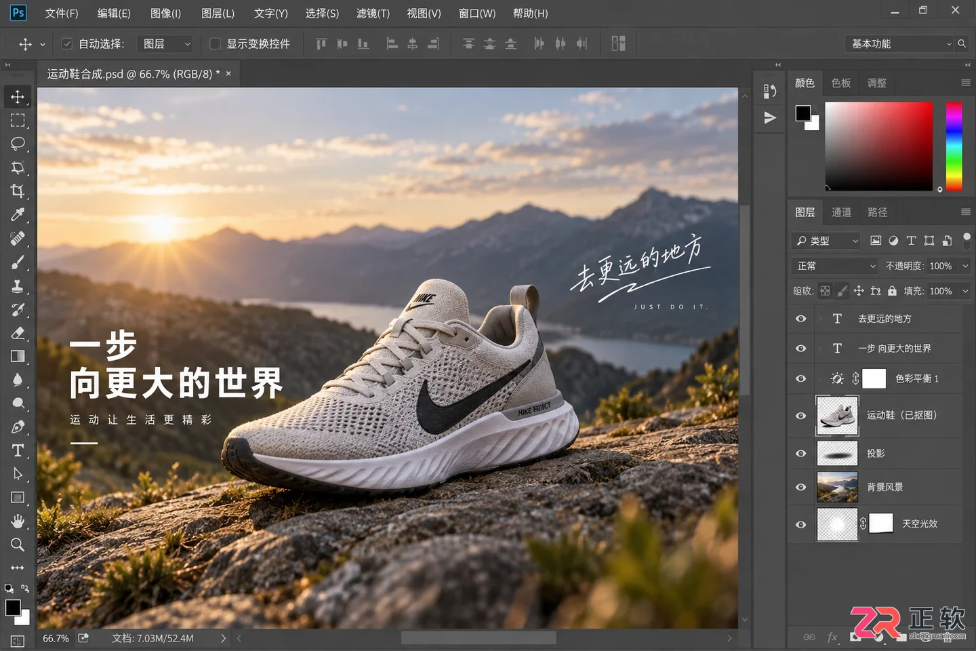
Task: Expand the status bar info arrow
Action: (223, 638)
